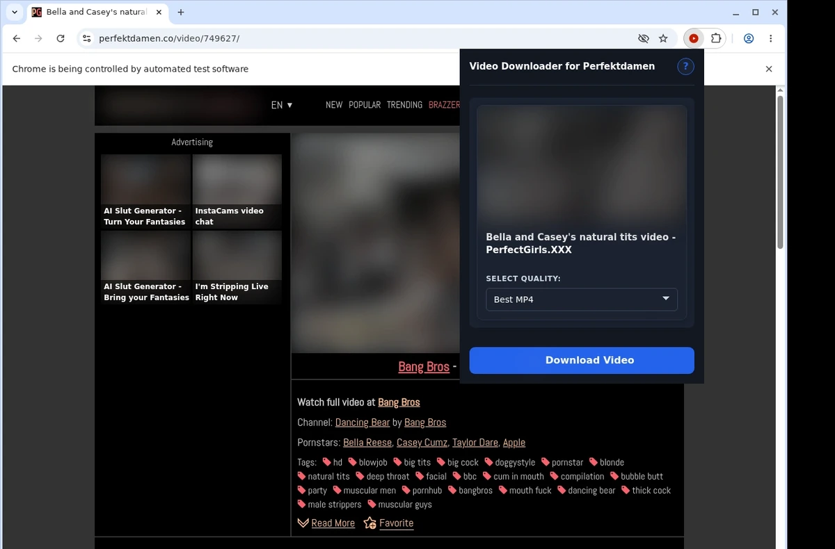Click the tag icon beside 'male strippers'

click(301, 505)
